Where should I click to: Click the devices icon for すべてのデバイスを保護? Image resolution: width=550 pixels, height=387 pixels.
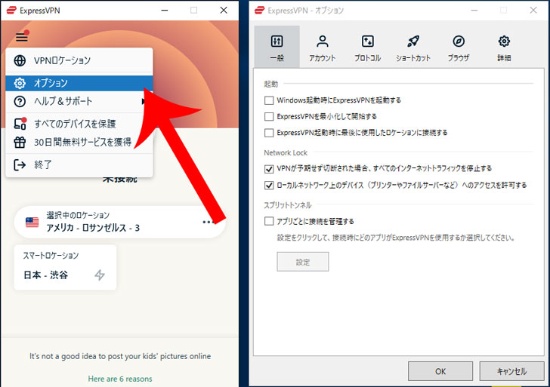(20, 123)
